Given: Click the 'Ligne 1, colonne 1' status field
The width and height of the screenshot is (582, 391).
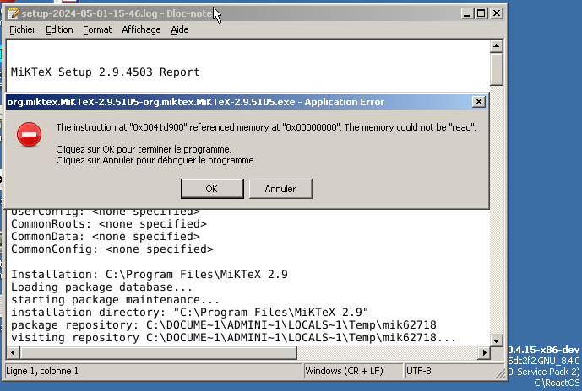Looking at the screenshot, I should coord(153,371).
